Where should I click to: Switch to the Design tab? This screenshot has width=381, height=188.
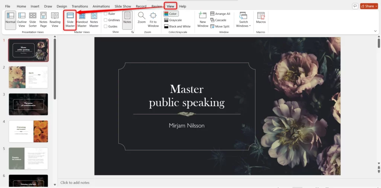click(x=62, y=6)
